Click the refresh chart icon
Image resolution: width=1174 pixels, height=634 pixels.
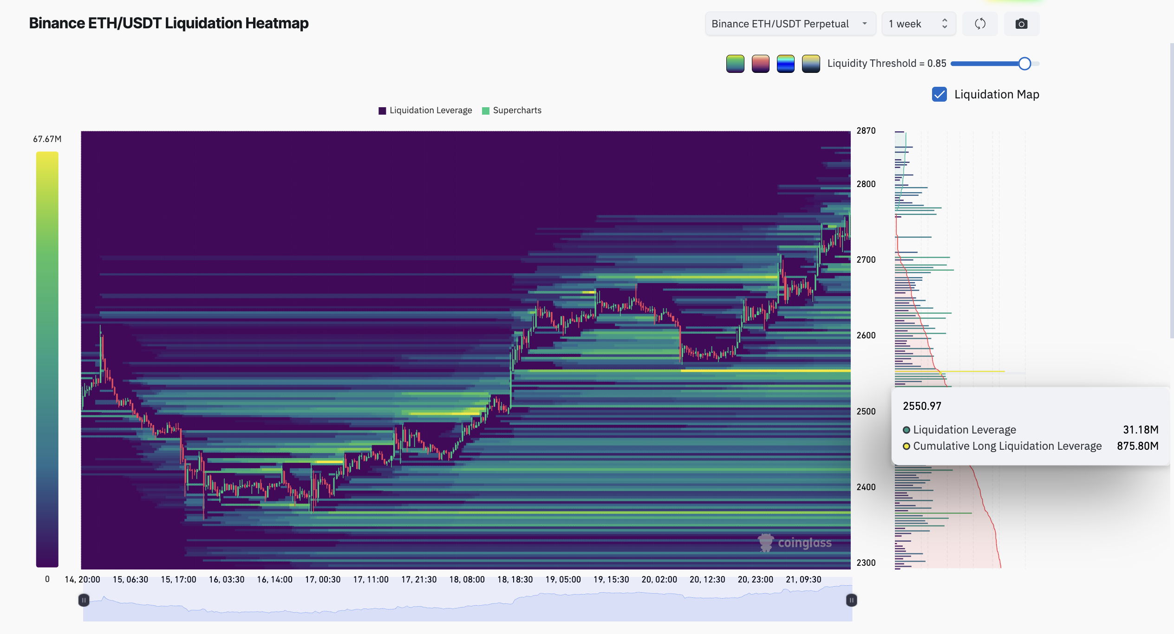pos(980,24)
